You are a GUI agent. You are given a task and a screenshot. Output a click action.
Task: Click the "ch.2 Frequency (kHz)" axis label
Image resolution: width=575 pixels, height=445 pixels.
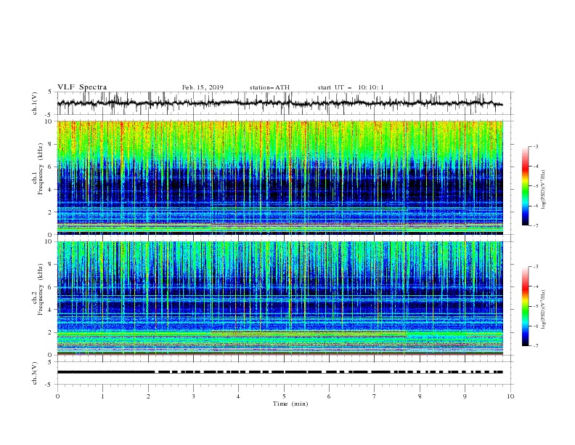tap(38, 289)
